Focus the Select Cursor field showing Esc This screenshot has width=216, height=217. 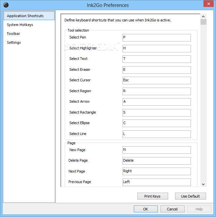pos(157,80)
